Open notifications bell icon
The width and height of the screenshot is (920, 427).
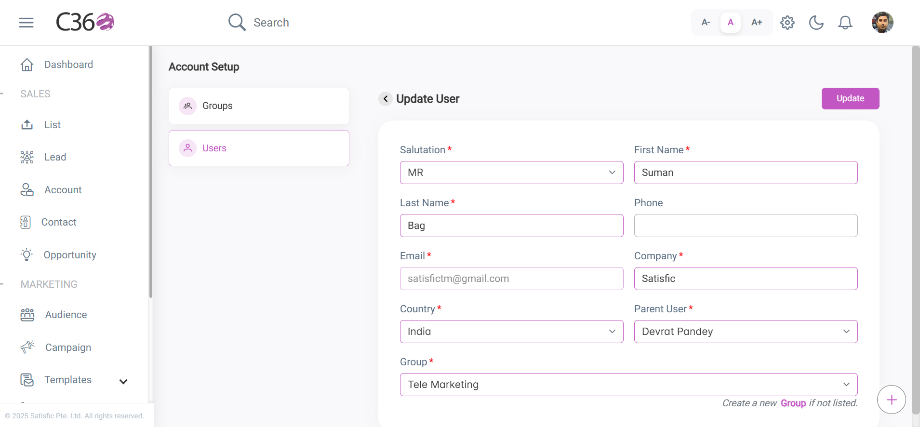[x=845, y=23]
